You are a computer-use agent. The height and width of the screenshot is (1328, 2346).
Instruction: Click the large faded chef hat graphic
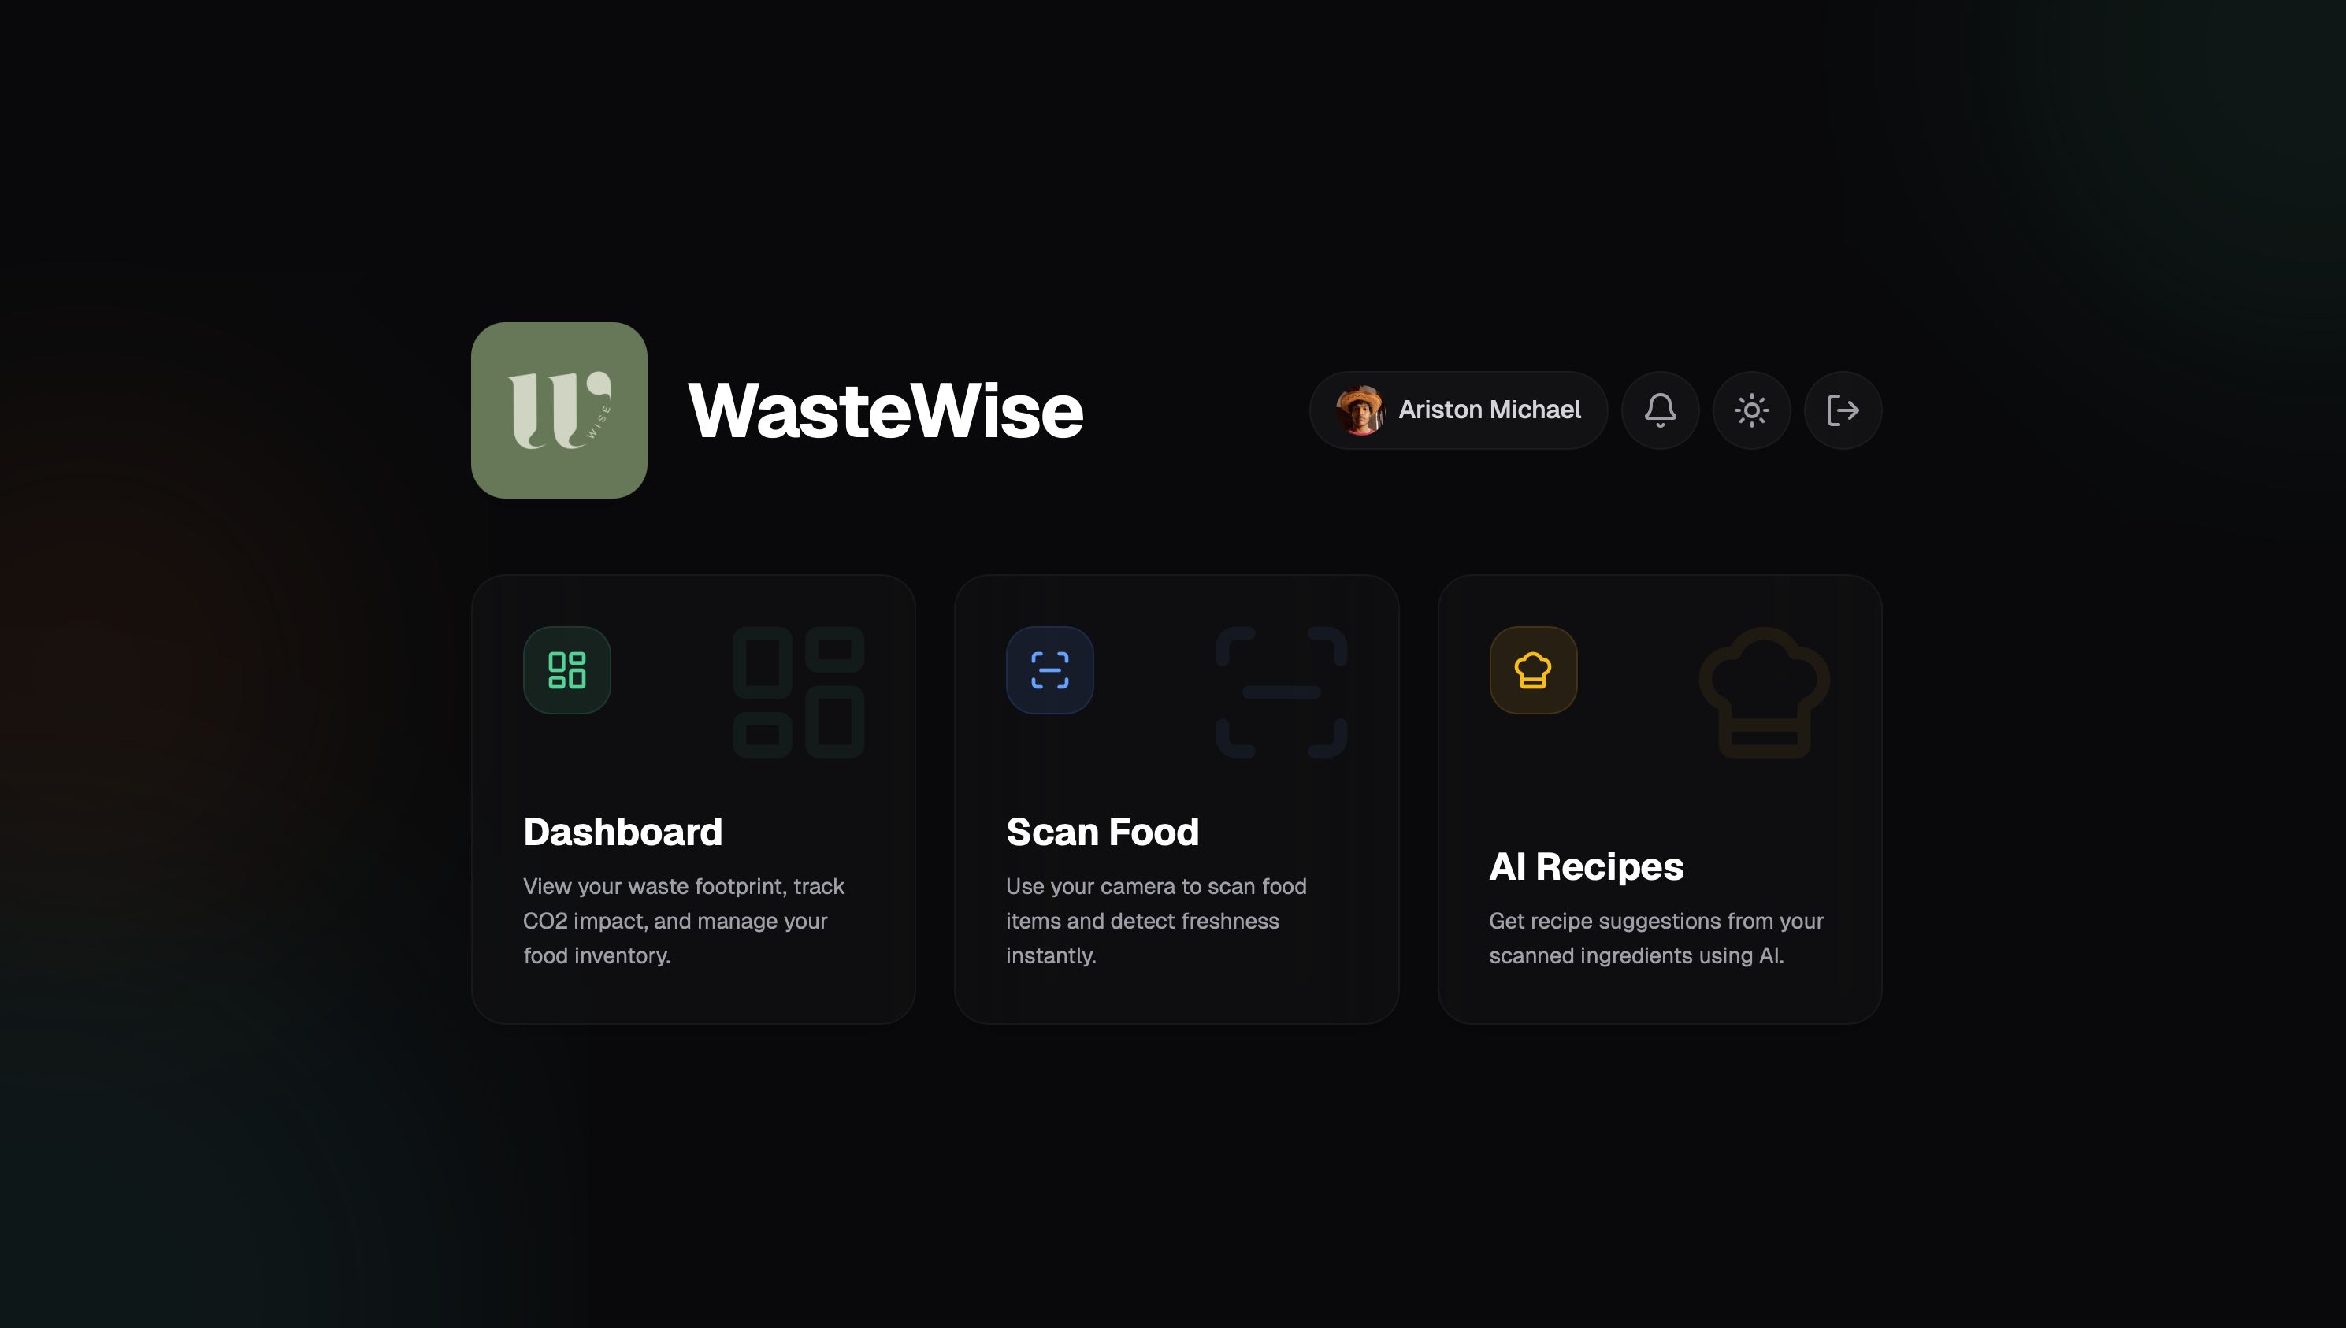[1764, 692]
